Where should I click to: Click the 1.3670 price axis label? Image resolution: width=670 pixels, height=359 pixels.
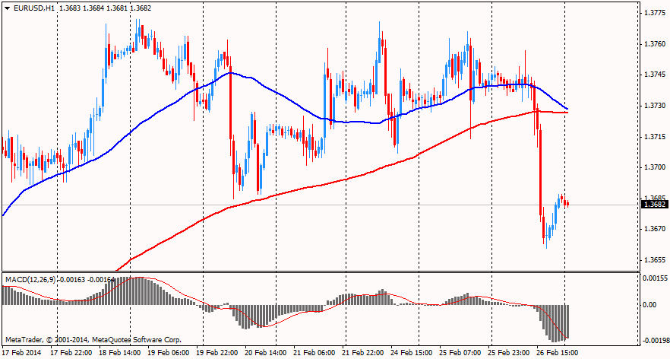click(x=656, y=229)
